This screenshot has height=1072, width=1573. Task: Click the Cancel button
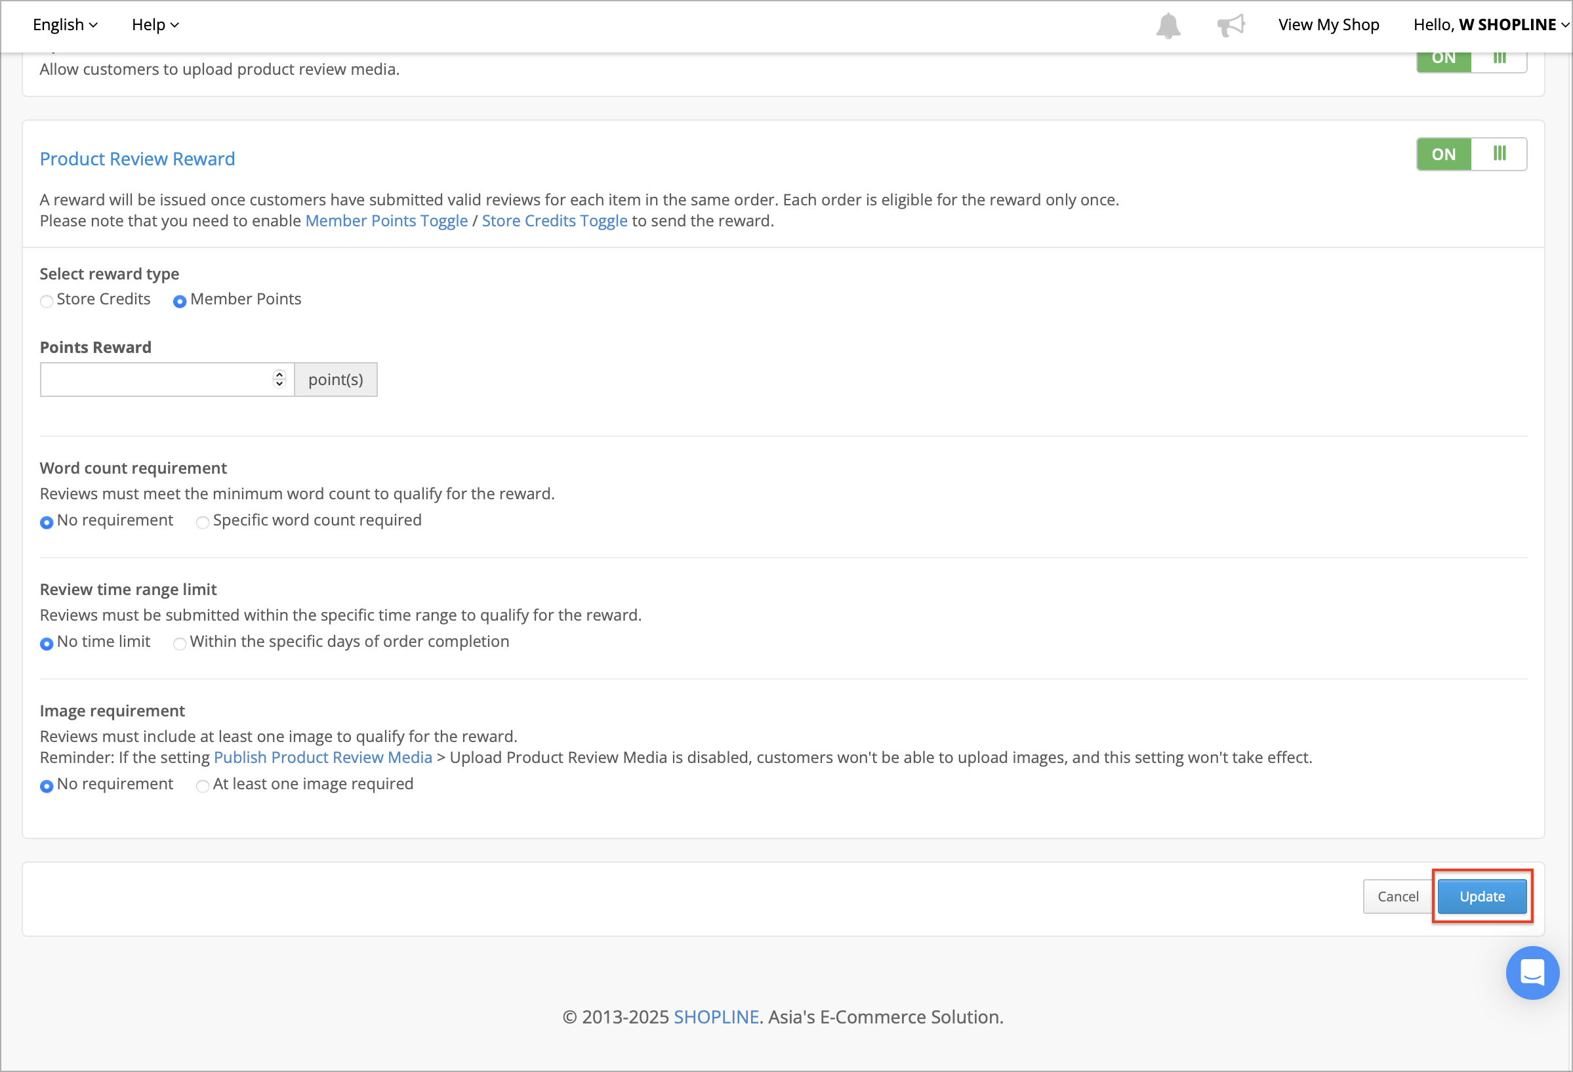(1398, 896)
